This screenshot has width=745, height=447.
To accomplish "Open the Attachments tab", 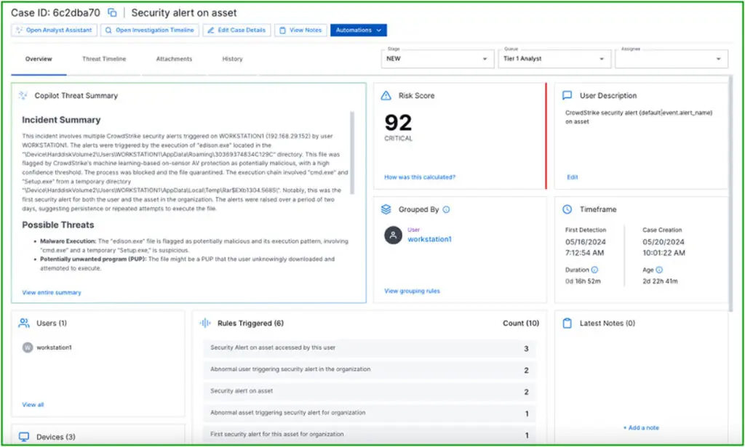I will coord(173,59).
